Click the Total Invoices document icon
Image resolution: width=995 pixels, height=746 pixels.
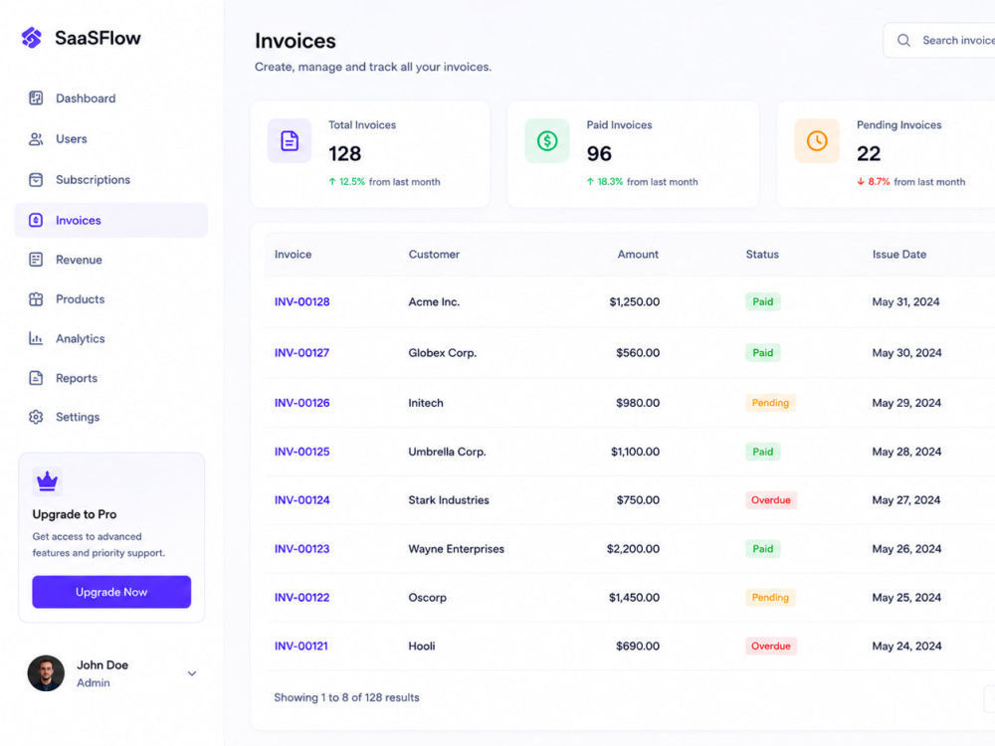click(290, 141)
